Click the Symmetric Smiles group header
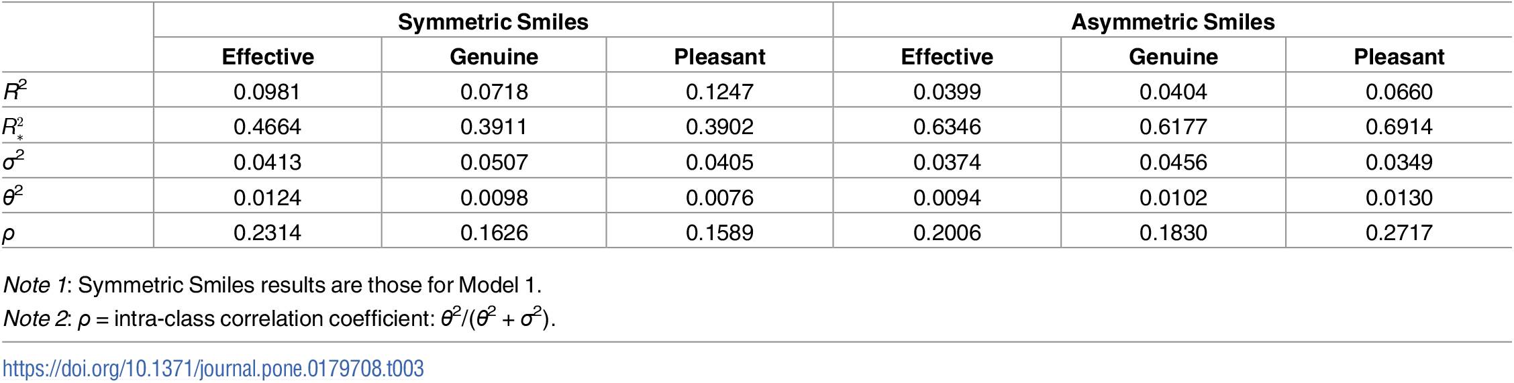This screenshot has width=1514, height=383. tap(493, 22)
